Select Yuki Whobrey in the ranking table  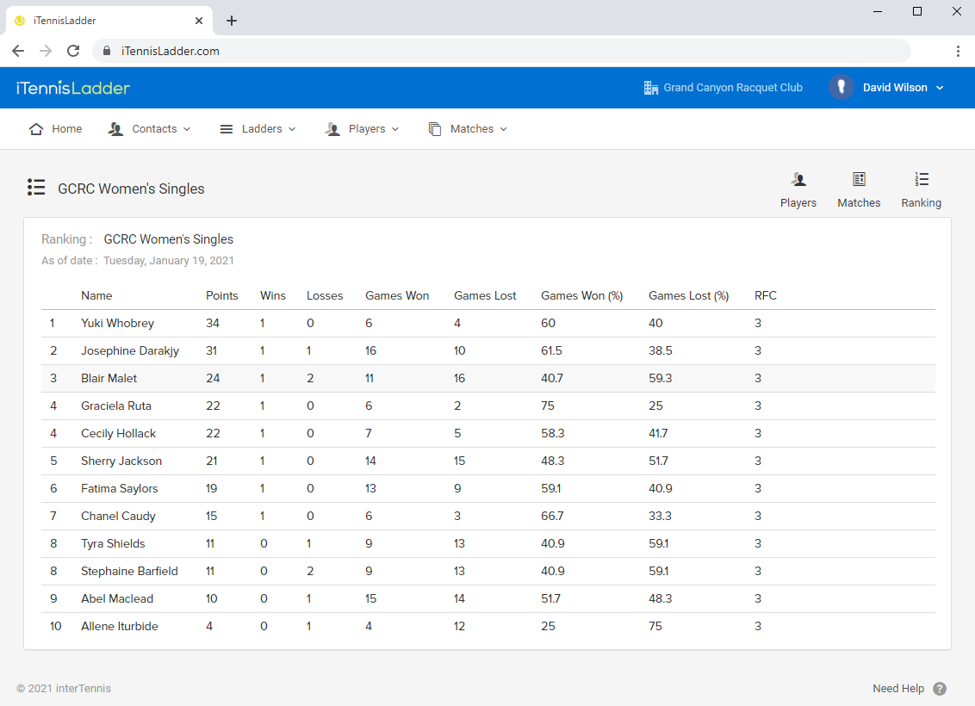(117, 324)
